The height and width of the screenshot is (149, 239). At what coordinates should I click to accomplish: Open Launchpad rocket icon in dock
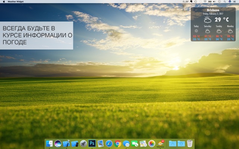click(x=83, y=143)
